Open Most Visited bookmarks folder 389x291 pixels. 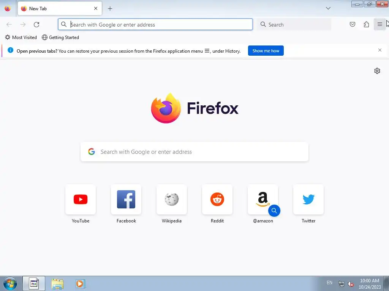click(x=21, y=38)
